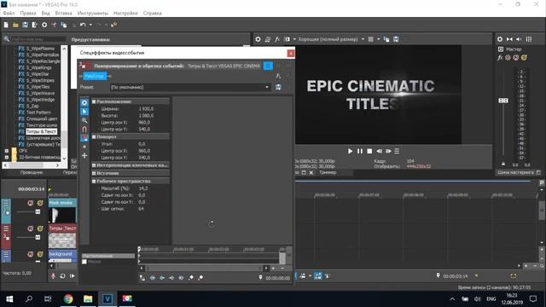The image size is (546, 307).
Task: Open master bus audio properties gear
Action: tap(500, 39)
